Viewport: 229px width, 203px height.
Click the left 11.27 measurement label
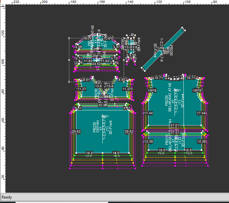[81, 89]
